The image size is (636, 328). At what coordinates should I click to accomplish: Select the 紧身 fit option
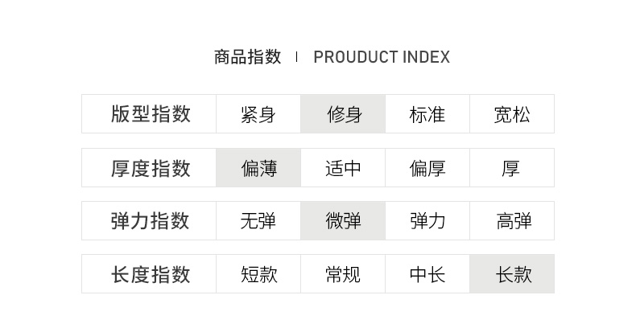point(258,114)
